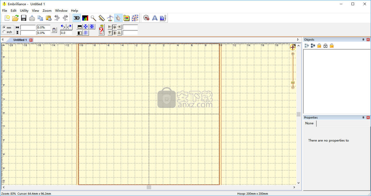Activate the pointer select tool

(118, 18)
